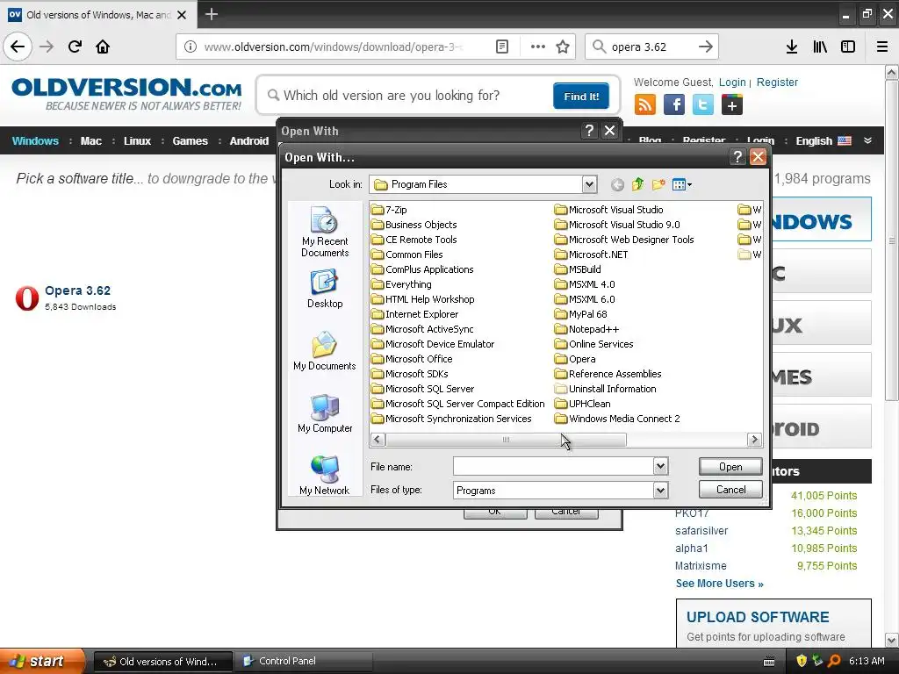Open the Linux menu tab
Image resolution: width=899 pixels, height=674 pixels.
(x=137, y=141)
